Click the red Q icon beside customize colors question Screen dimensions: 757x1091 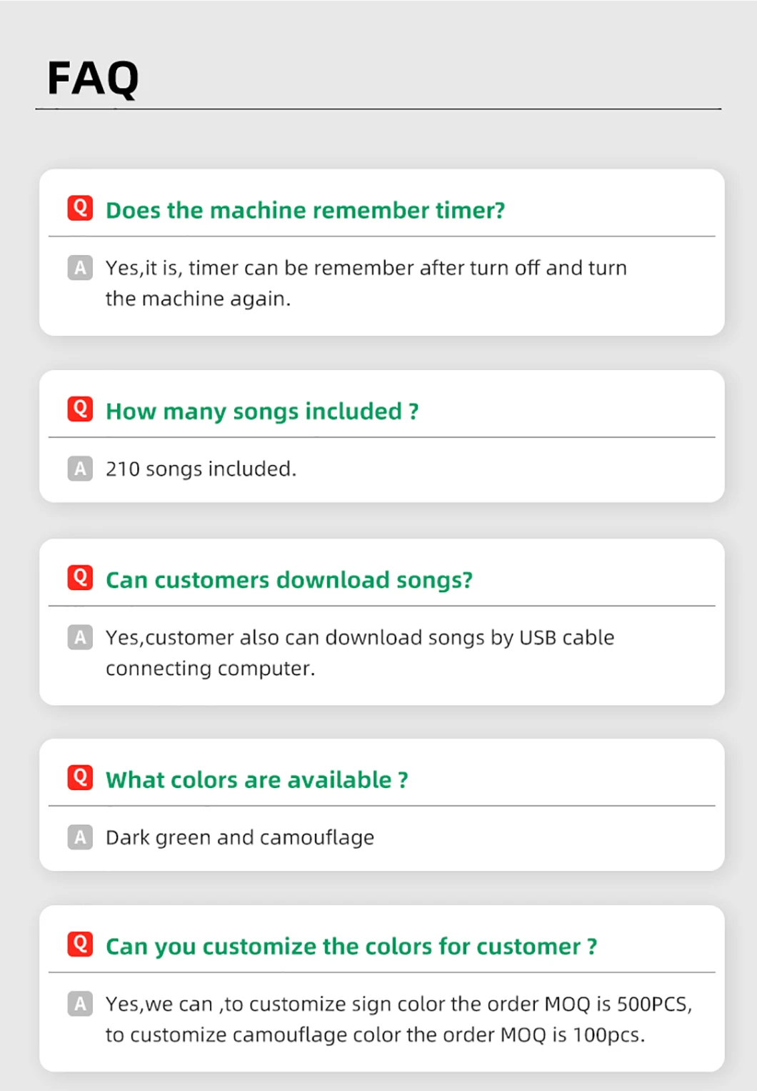(80, 944)
